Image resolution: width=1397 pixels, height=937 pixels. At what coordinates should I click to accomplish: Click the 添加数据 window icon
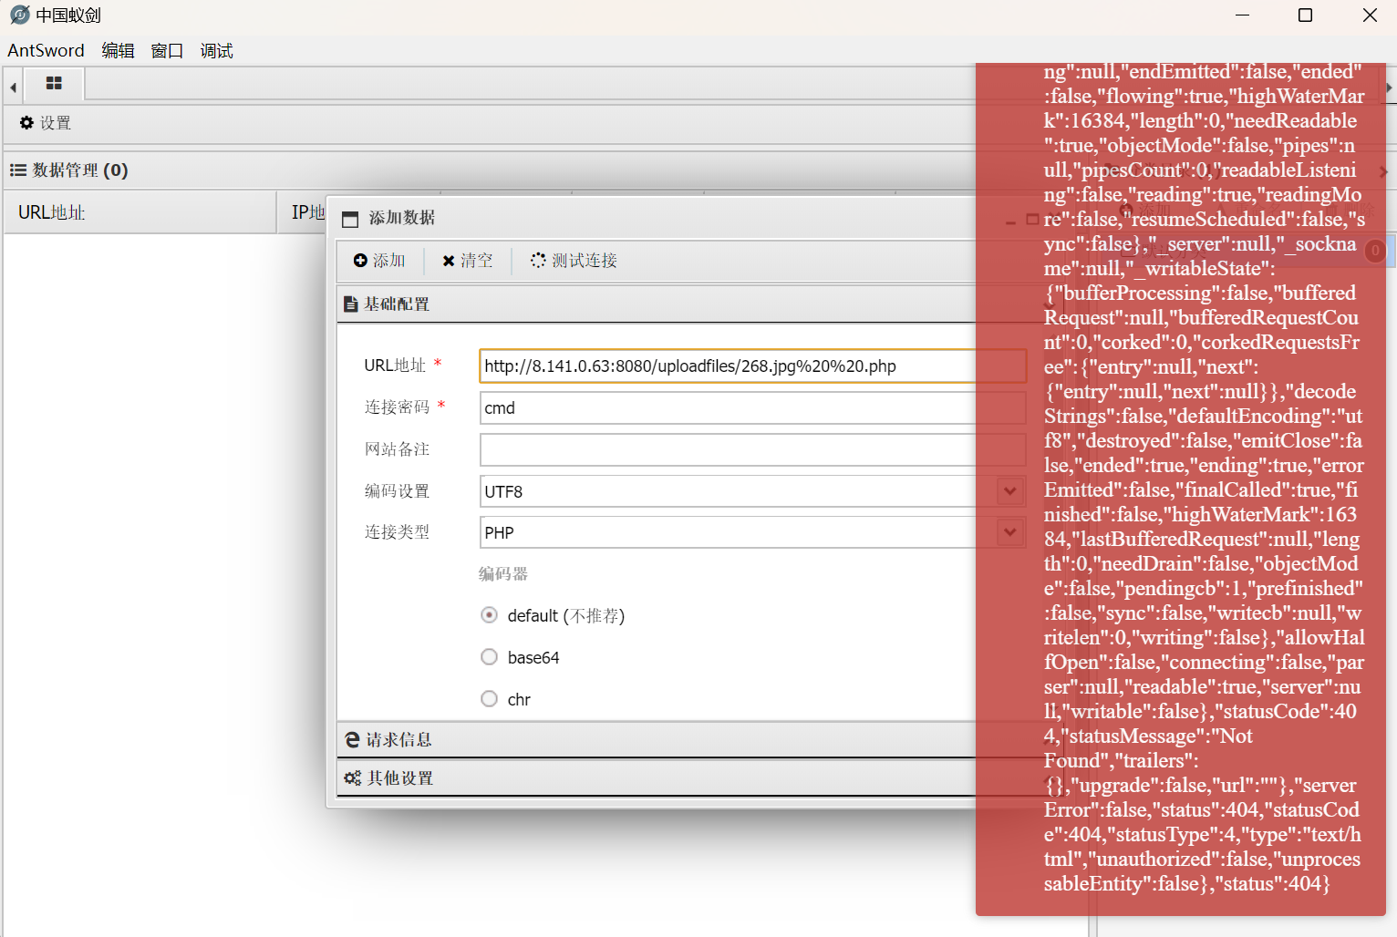click(x=350, y=219)
